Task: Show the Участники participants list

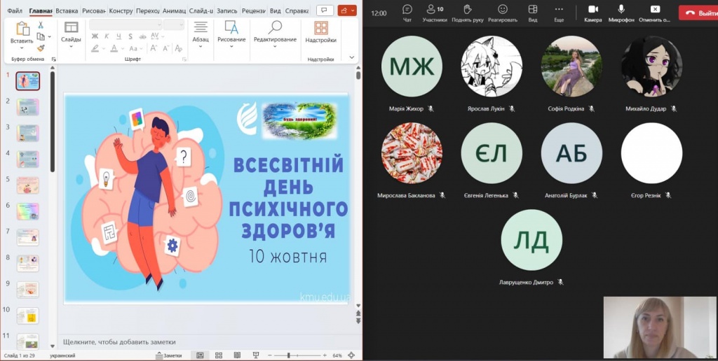Action: coord(435,13)
